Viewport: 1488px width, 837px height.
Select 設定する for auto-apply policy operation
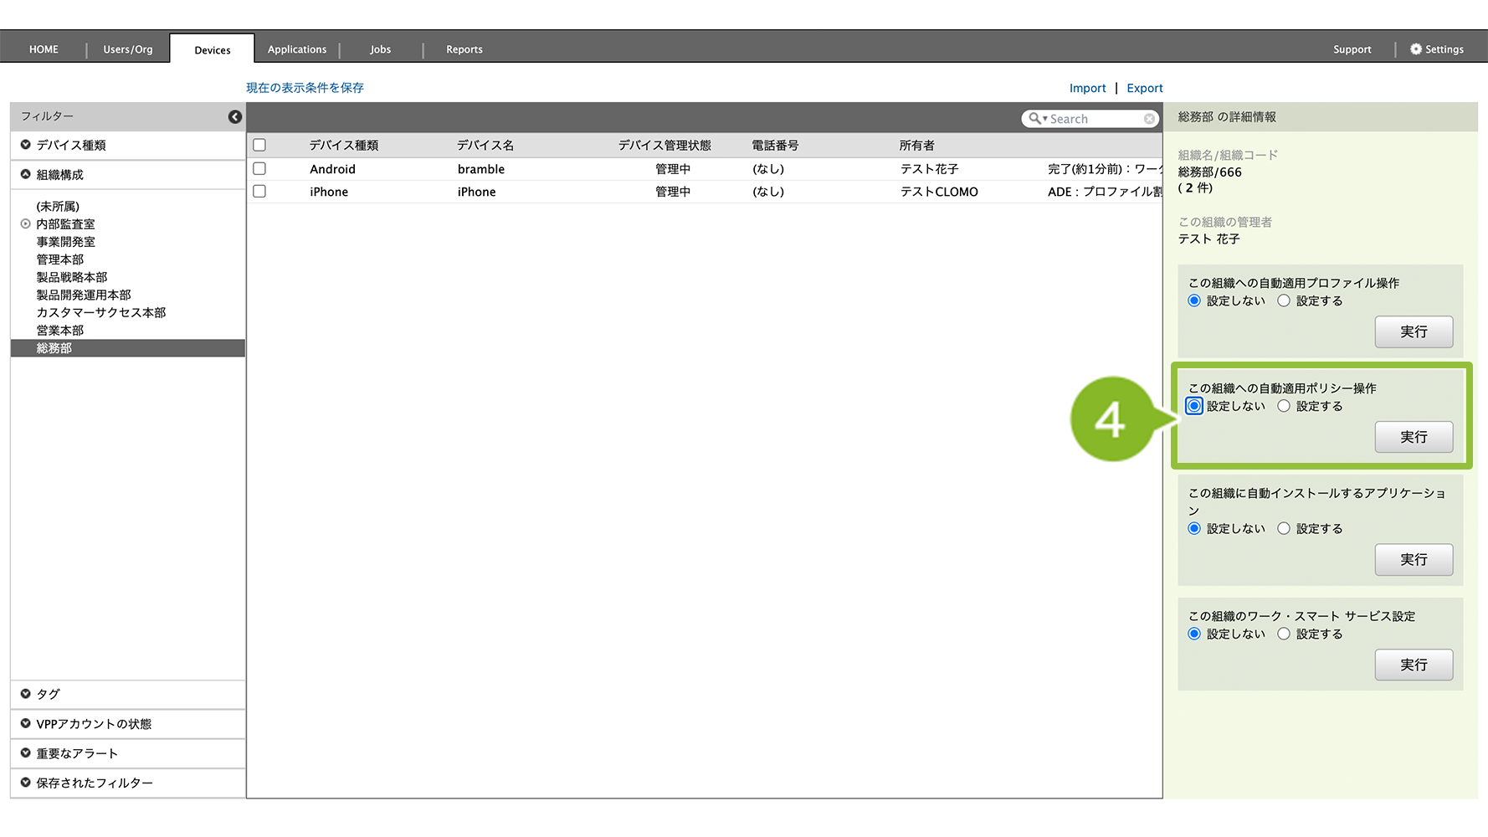(x=1284, y=406)
